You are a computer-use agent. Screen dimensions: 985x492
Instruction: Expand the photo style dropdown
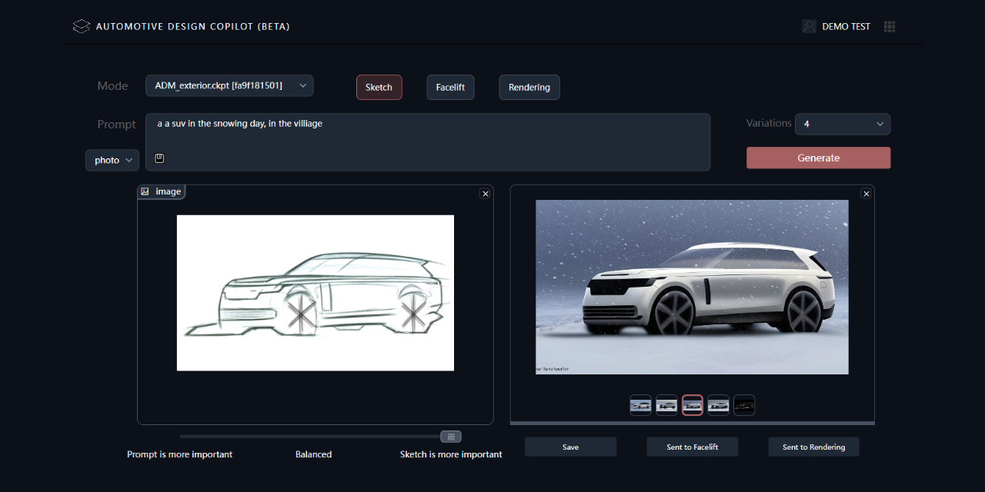[112, 160]
